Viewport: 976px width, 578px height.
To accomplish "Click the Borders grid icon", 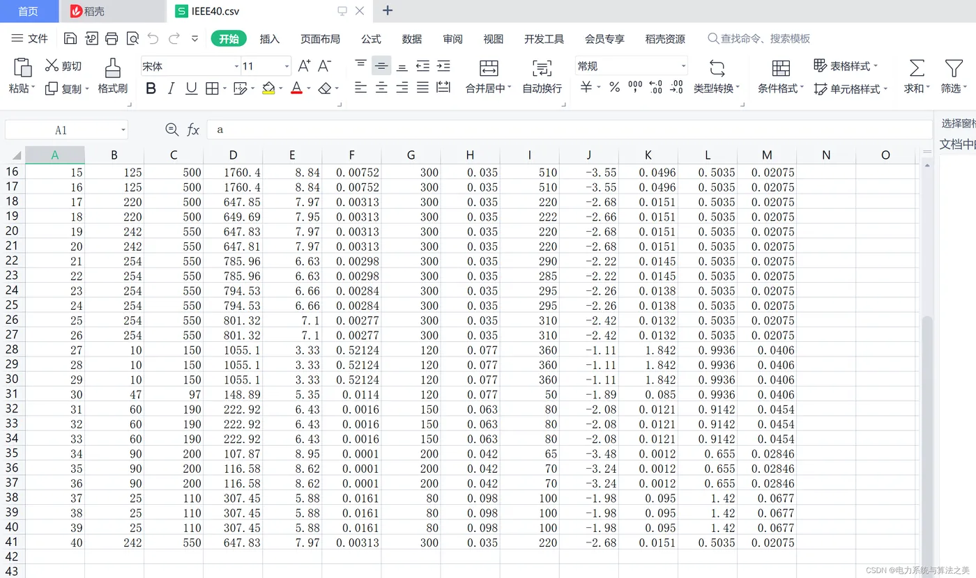I will click(x=211, y=88).
